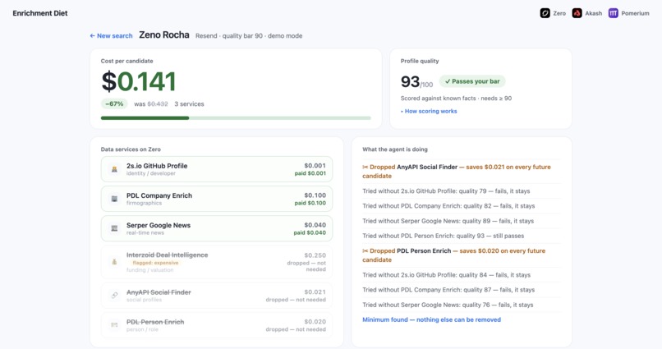Click the PDL Company Enrich building icon
The height and width of the screenshot is (349, 662).
click(x=114, y=199)
